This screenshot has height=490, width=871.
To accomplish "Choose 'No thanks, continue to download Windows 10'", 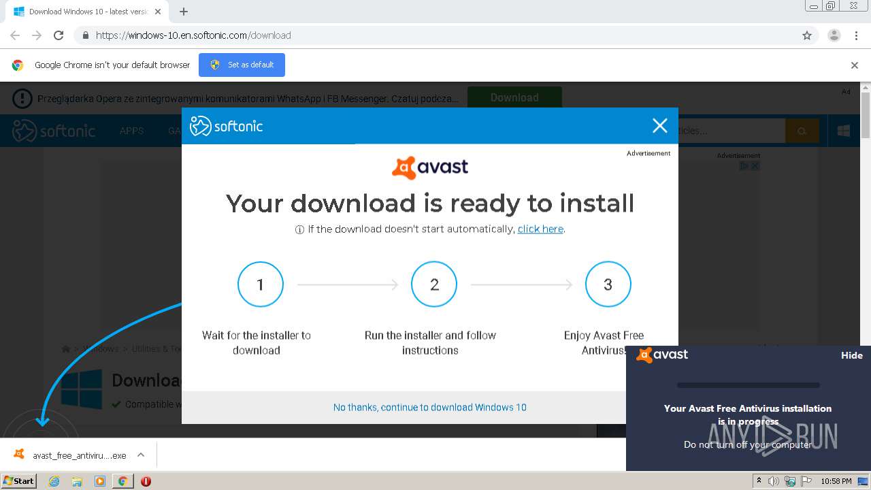I will coord(430,407).
